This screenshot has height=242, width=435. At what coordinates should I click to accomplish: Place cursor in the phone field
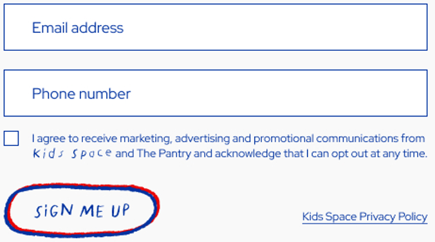coord(216,93)
